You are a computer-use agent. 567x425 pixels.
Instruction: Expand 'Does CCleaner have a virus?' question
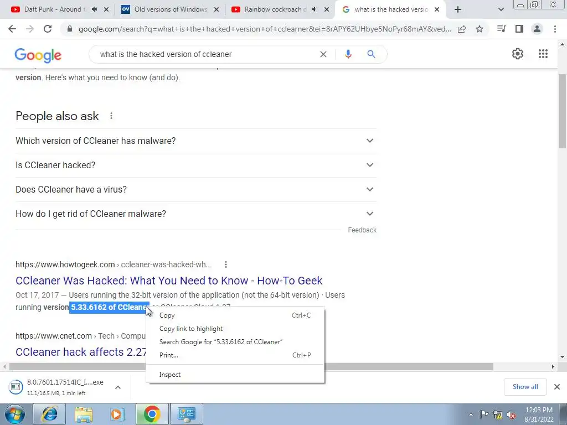(196, 189)
